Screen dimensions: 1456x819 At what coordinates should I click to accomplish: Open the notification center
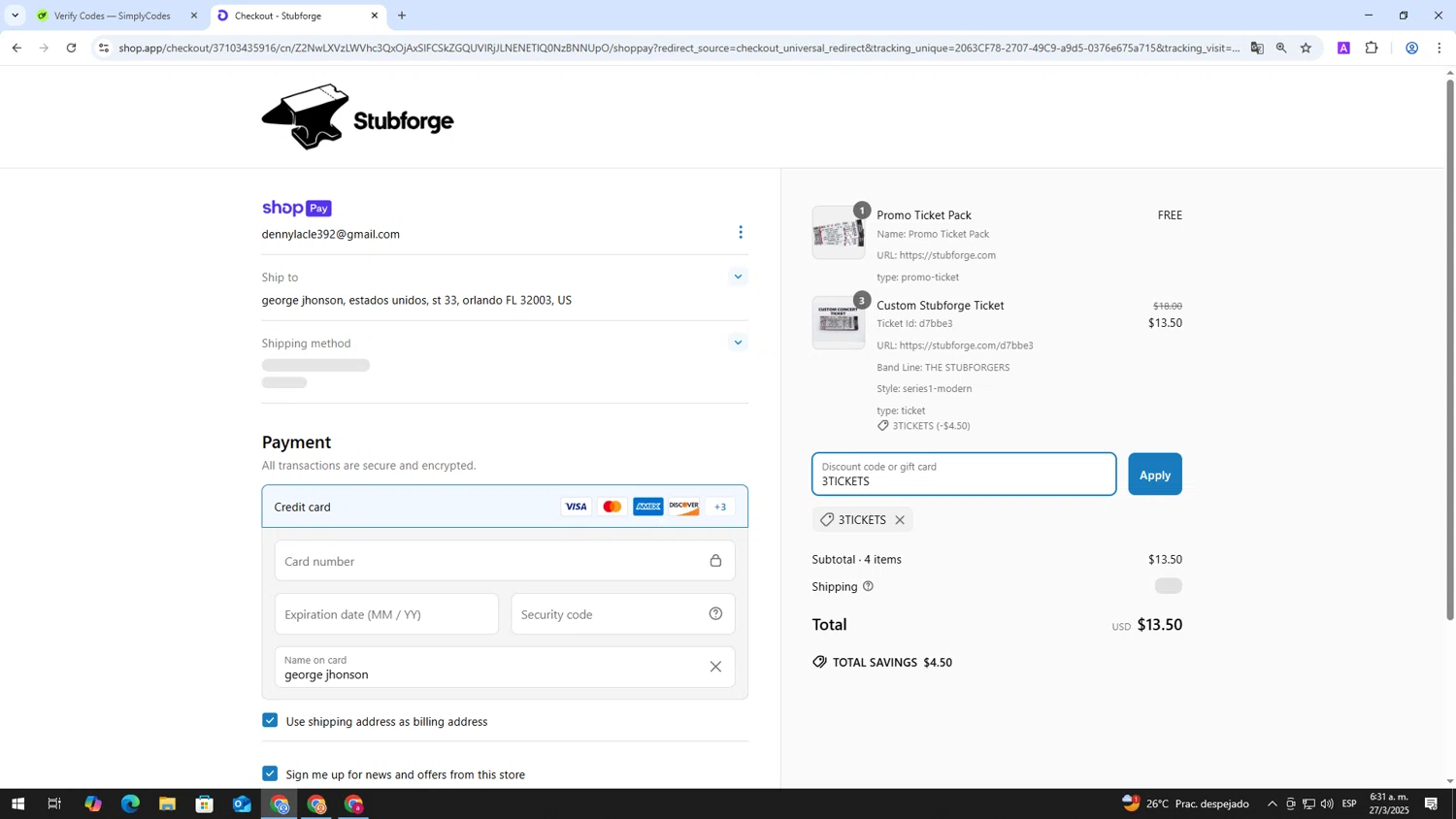click(1432, 803)
